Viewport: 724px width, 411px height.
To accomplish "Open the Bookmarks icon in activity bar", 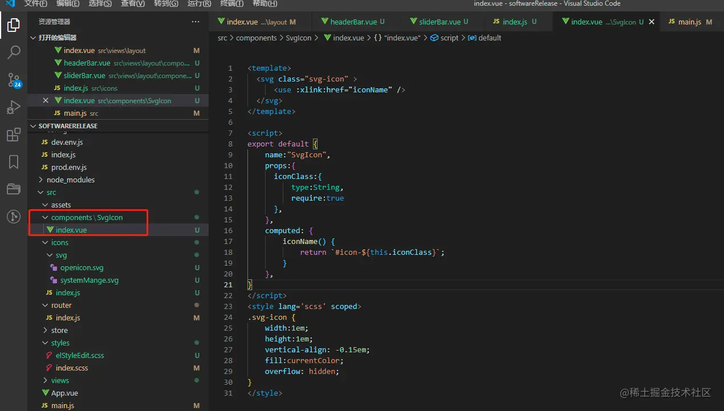I will click(14, 162).
